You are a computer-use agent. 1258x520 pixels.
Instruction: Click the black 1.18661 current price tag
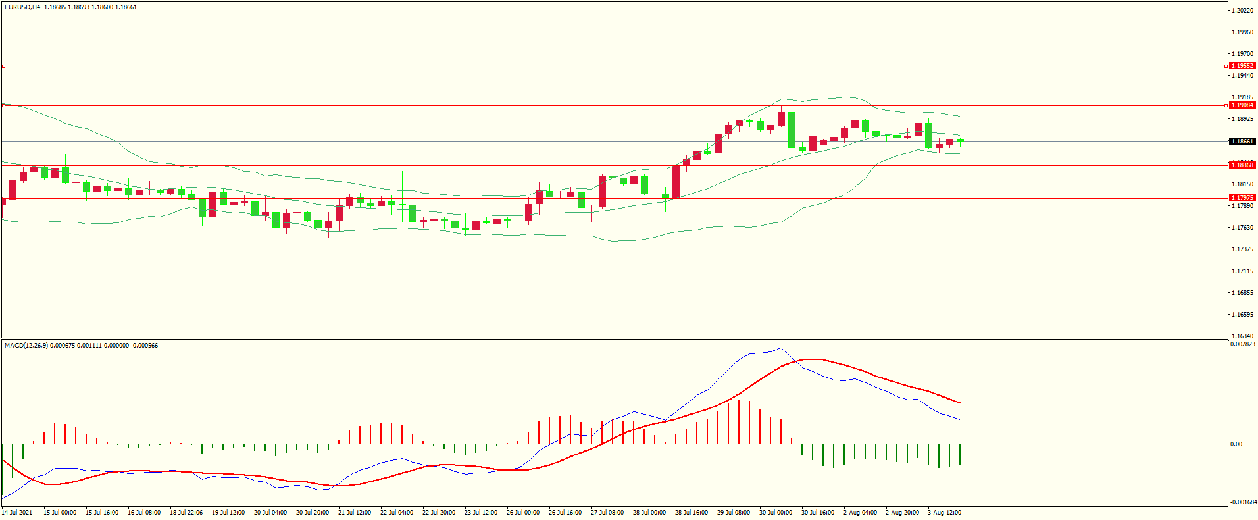[1242, 142]
